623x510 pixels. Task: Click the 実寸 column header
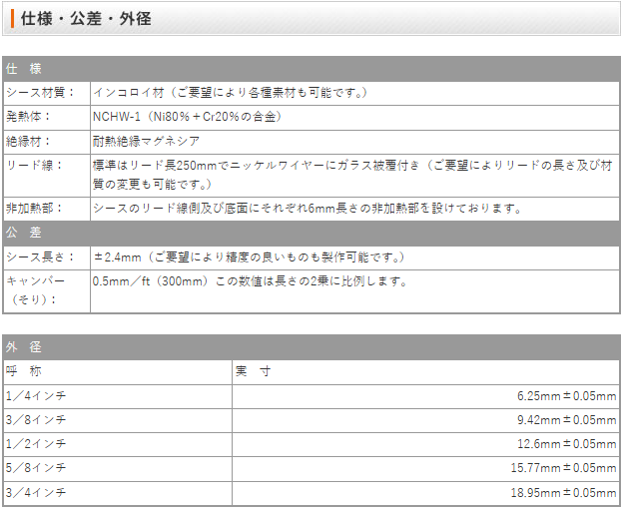click(254, 371)
